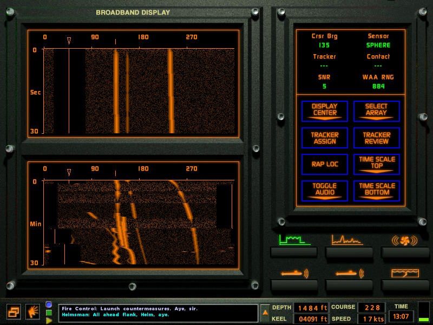The image size is (433, 325).
Task: Click the bearing cursor marker on top display
Action: point(69,40)
